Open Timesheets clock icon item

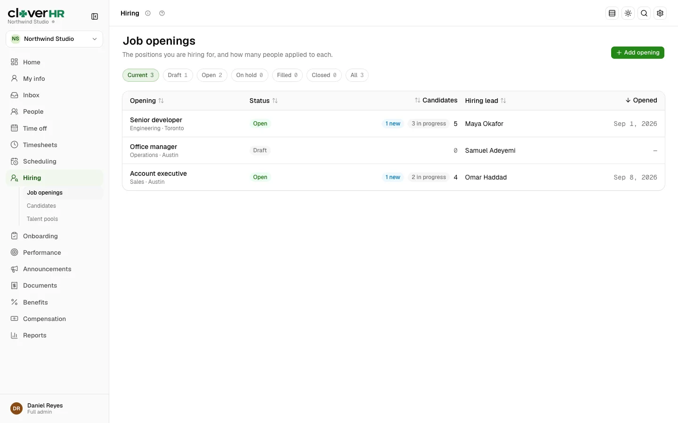click(55, 145)
